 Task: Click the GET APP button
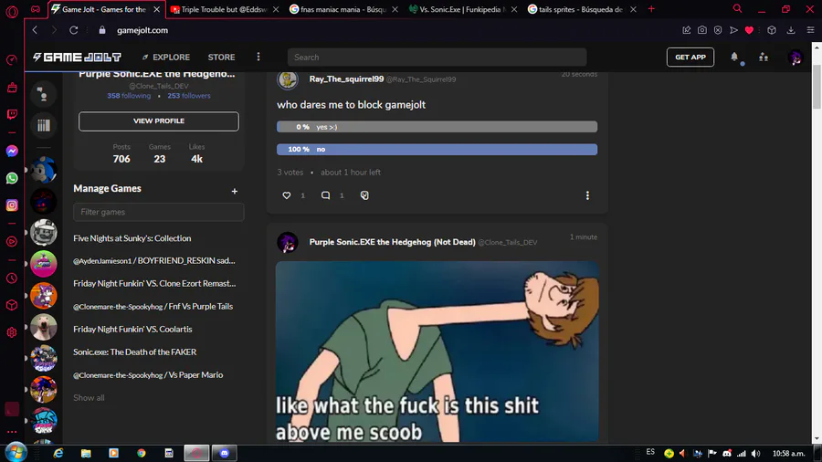click(x=690, y=58)
